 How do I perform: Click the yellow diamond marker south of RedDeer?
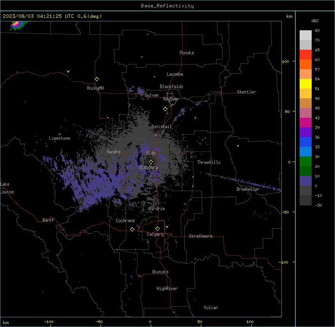pyautogui.click(x=165, y=109)
